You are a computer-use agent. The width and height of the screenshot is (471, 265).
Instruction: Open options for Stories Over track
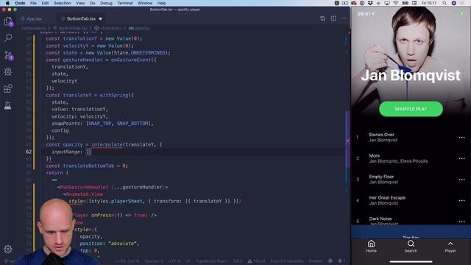tap(461, 138)
